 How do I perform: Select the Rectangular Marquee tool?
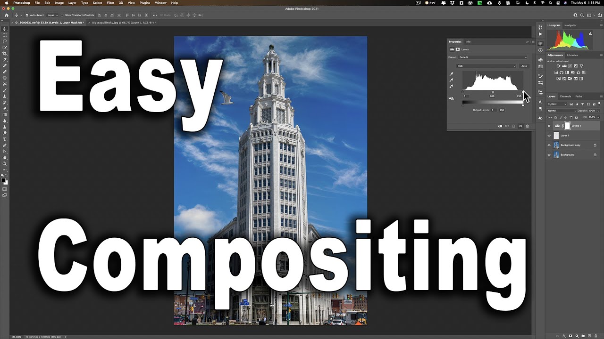5,35
